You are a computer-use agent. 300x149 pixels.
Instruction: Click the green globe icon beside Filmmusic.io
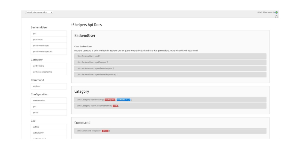(277, 12)
